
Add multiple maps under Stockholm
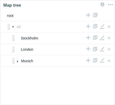point(95,38)
